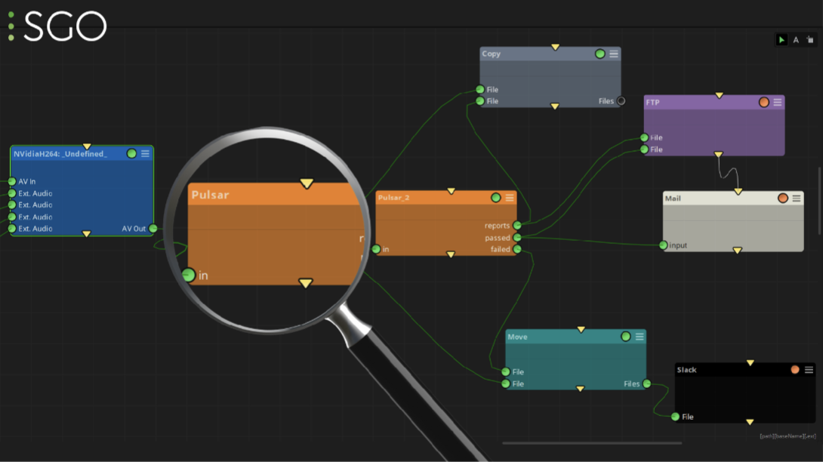This screenshot has height=462, width=823.
Task: Click the horizontal scrollbar below the canvas
Action: tap(592, 443)
